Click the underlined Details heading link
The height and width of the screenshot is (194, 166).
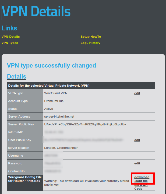[17, 76]
